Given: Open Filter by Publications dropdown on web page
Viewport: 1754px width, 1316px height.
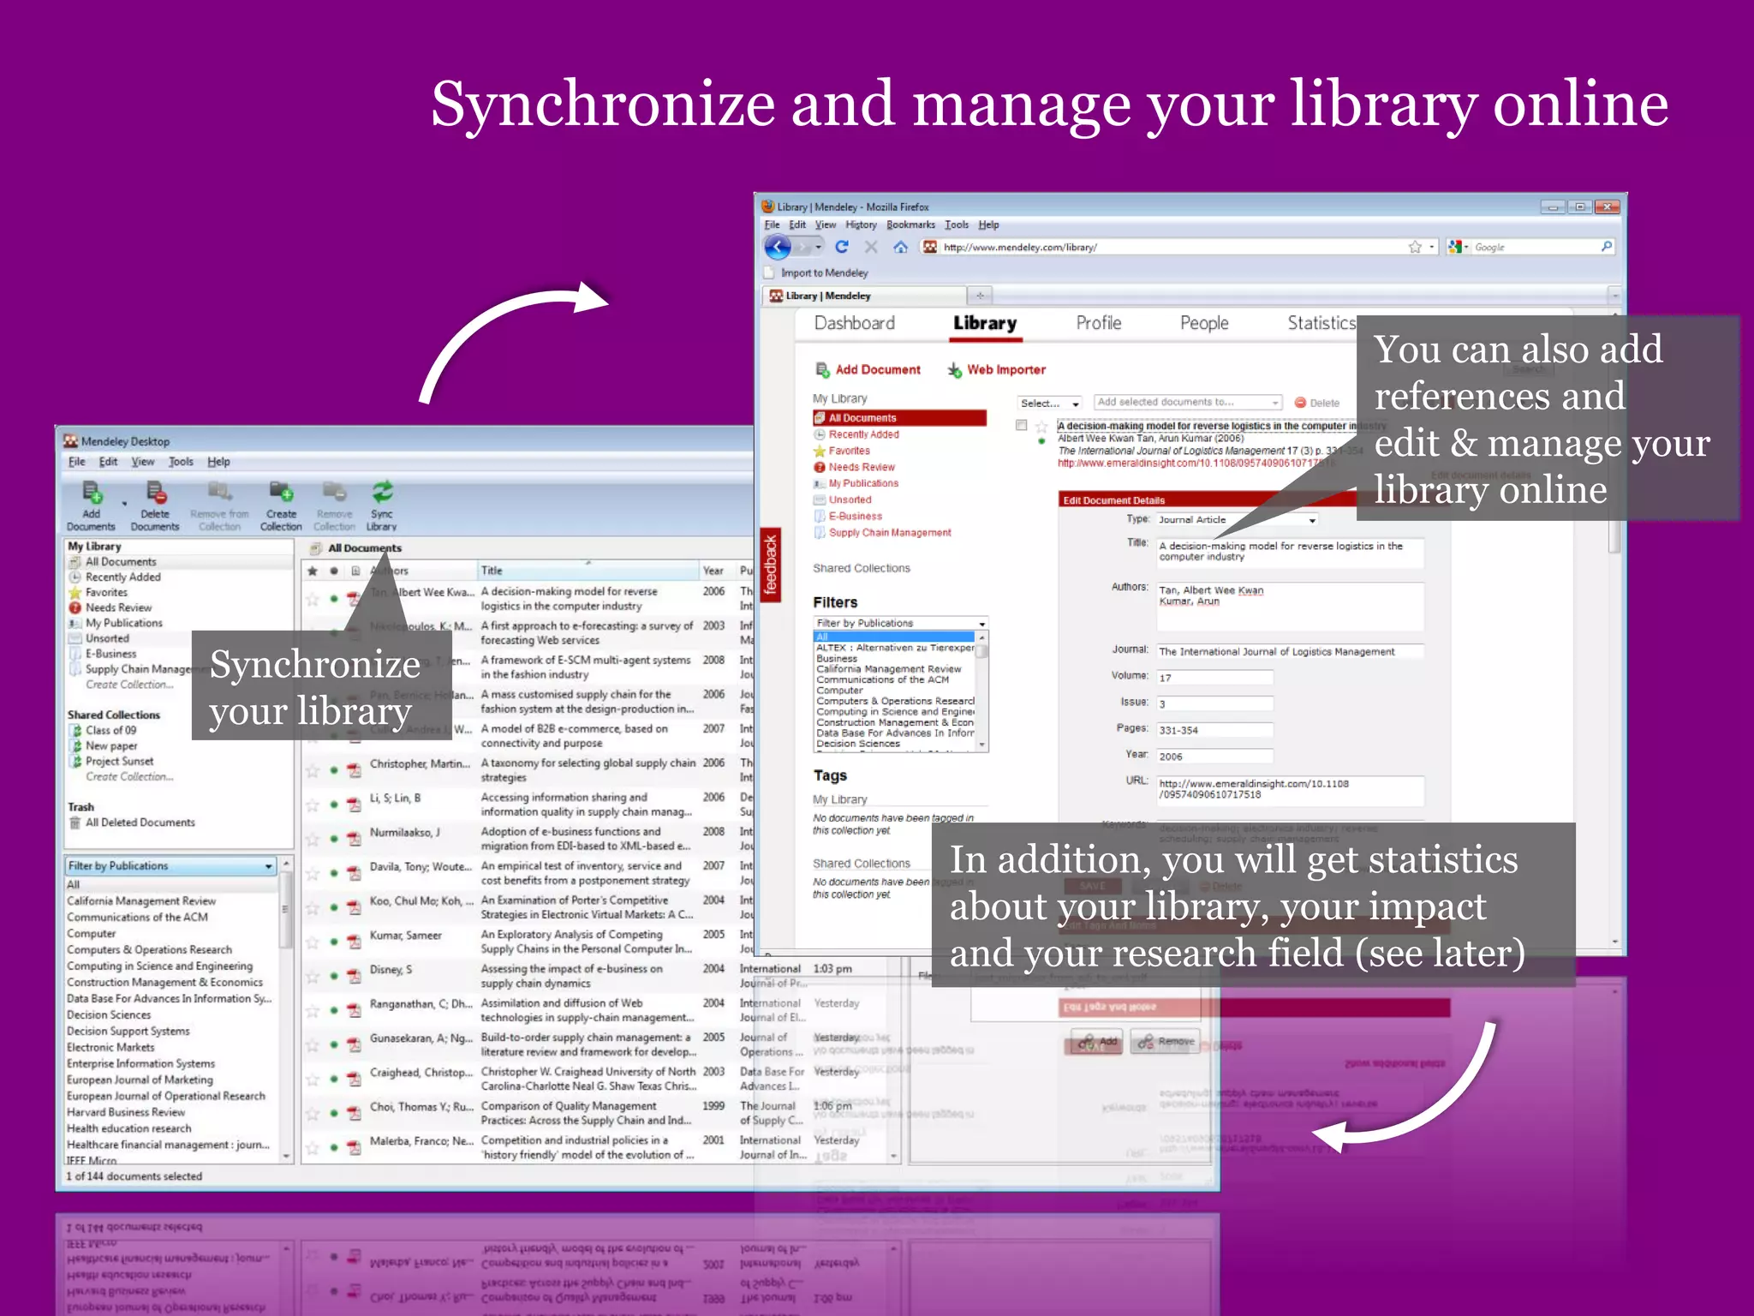Looking at the screenshot, I should 901,623.
